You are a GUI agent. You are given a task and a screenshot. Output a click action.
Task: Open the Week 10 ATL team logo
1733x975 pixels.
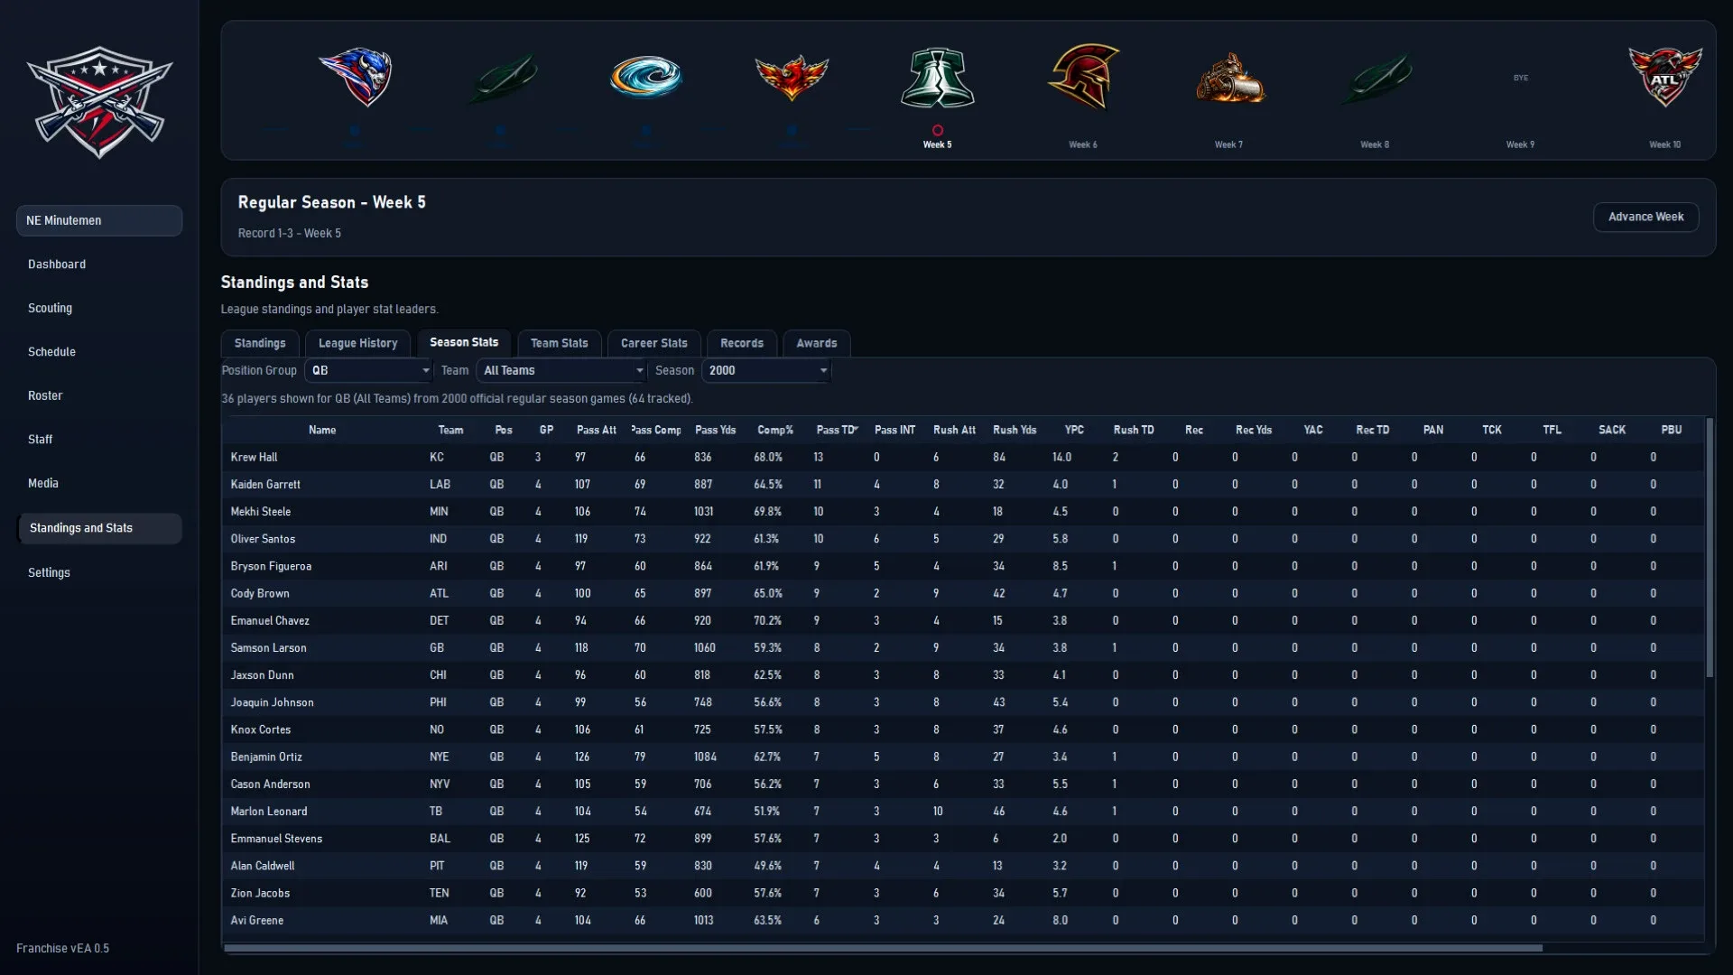coord(1665,77)
